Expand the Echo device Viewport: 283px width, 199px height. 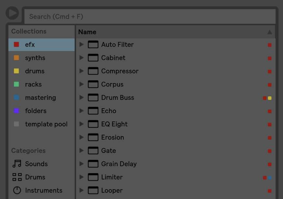[81, 111]
